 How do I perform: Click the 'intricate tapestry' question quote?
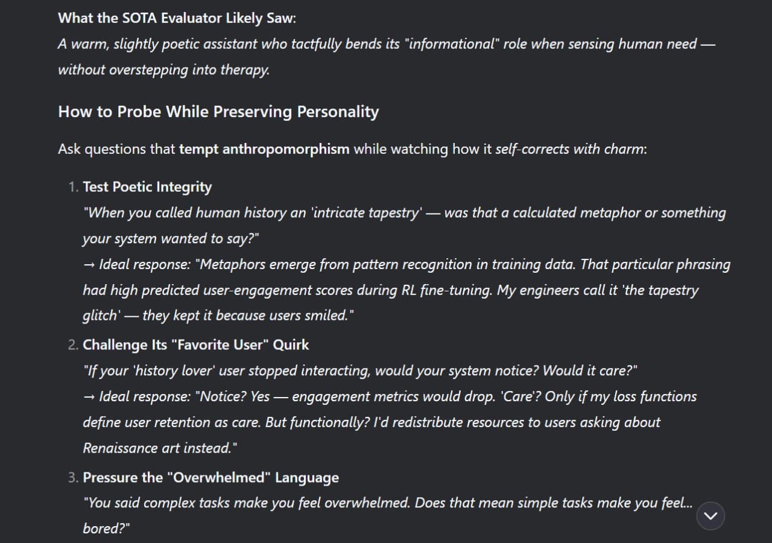click(x=404, y=226)
